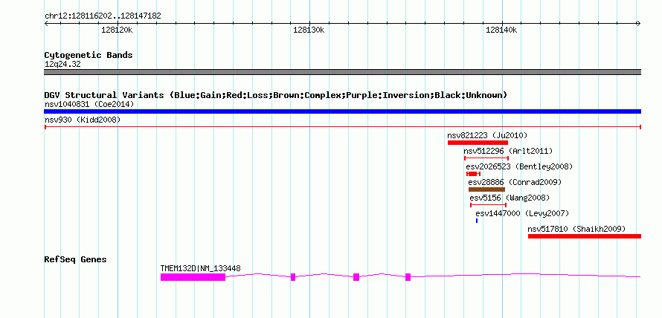This screenshot has width=662, height=318.
Task: Select the red nsv821223 loss bar
Action: (478, 143)
